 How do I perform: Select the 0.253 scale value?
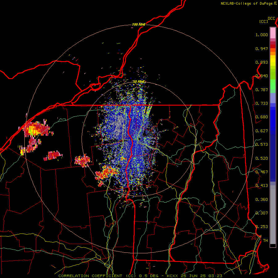tap(262, 227)
